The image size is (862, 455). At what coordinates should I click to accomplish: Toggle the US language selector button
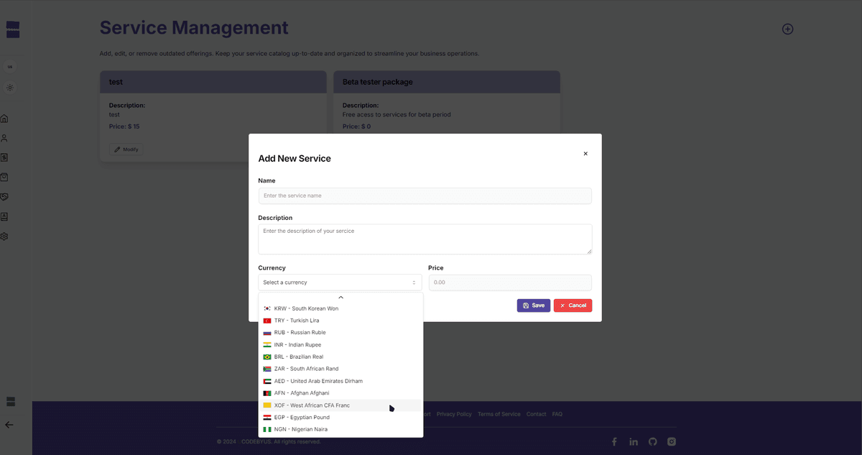(x=10, y=67)
